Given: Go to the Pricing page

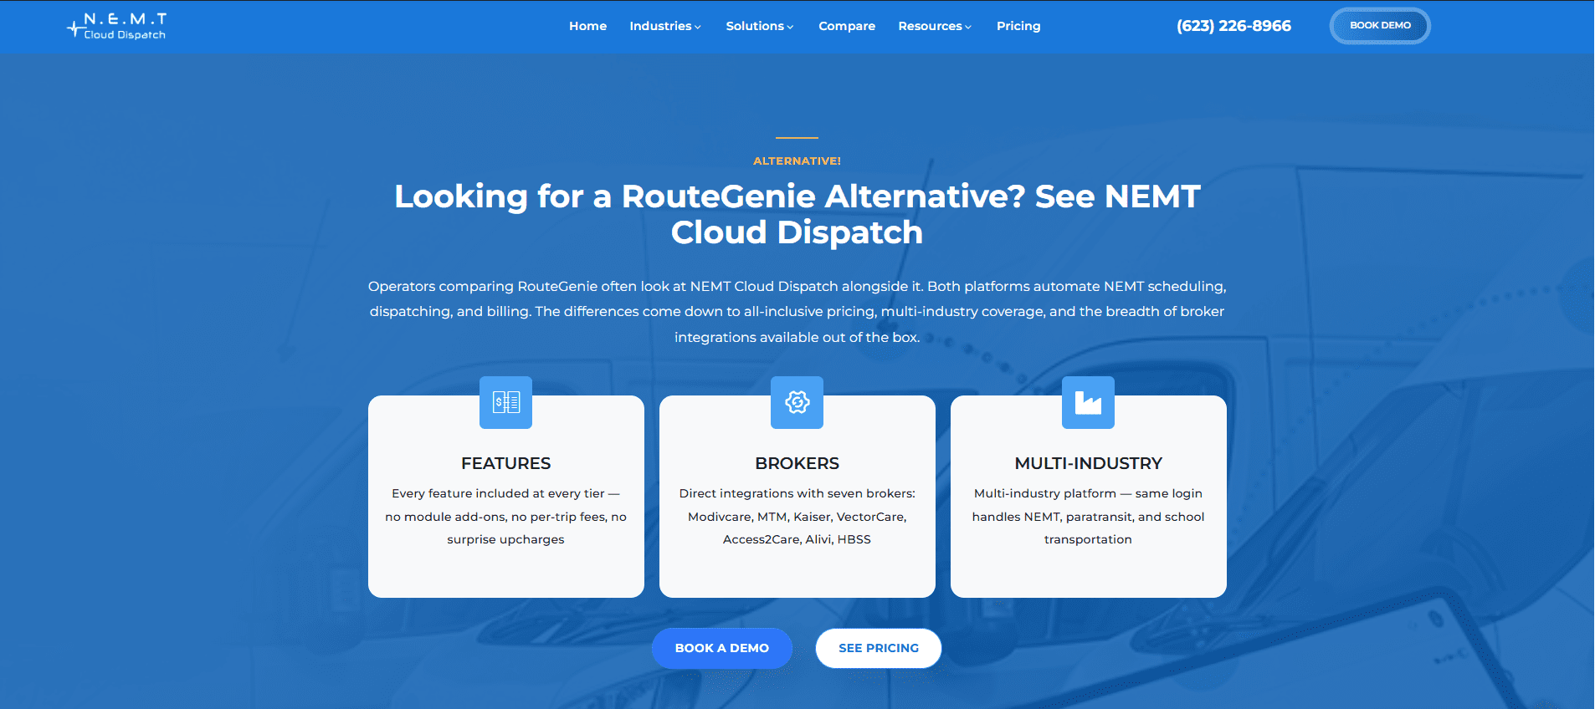Looking at the screenshot, I should [1018, 26].
